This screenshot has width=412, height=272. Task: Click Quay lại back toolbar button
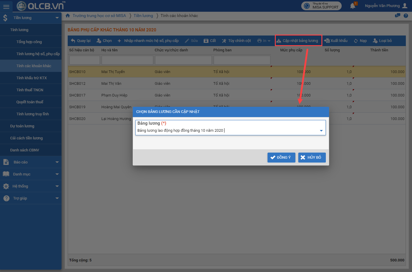pyautogui.click(x=81, y=41)
